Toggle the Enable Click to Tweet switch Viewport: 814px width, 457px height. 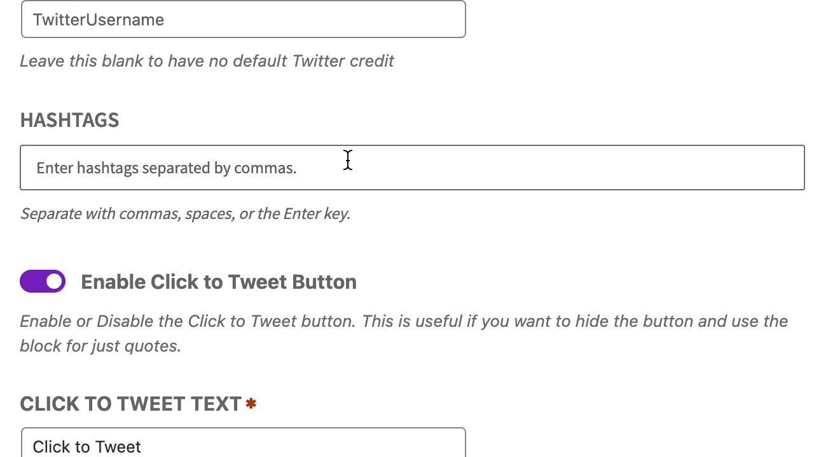pos(43,281)
